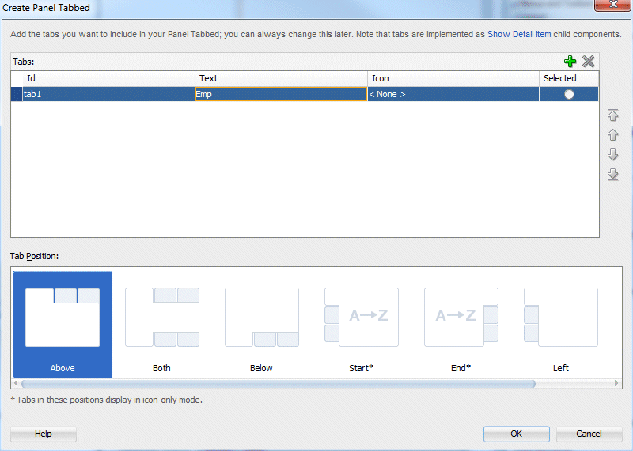Move the tab to the bottom of the list

click(612, 174)
